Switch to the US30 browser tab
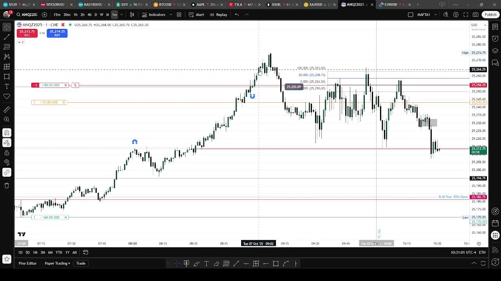The width and height of the screenshot is (501, 281). click(x=18, y=5)
